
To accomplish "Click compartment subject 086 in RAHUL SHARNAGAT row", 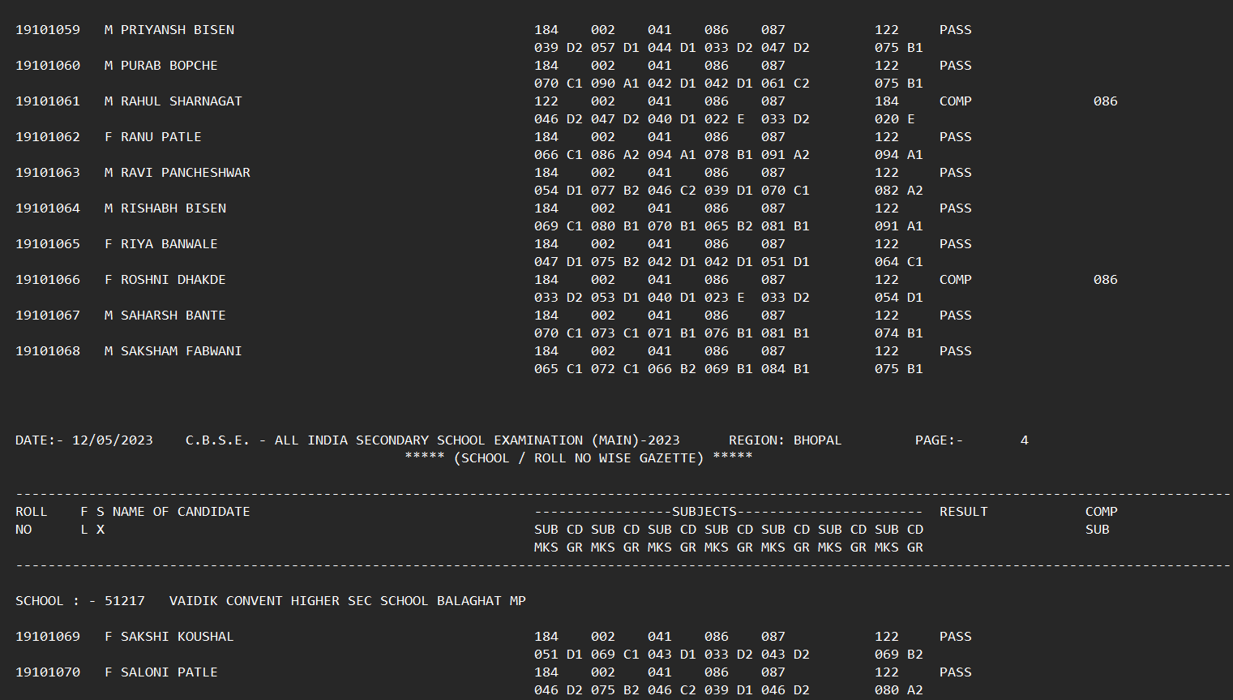I will tap(1106, 101).
